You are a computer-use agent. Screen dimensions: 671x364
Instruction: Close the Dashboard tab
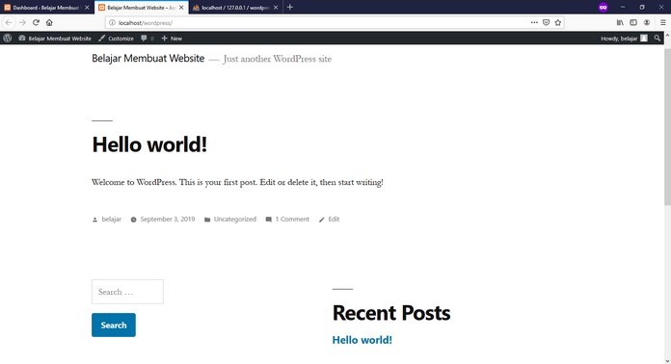(x=87, y=8)
